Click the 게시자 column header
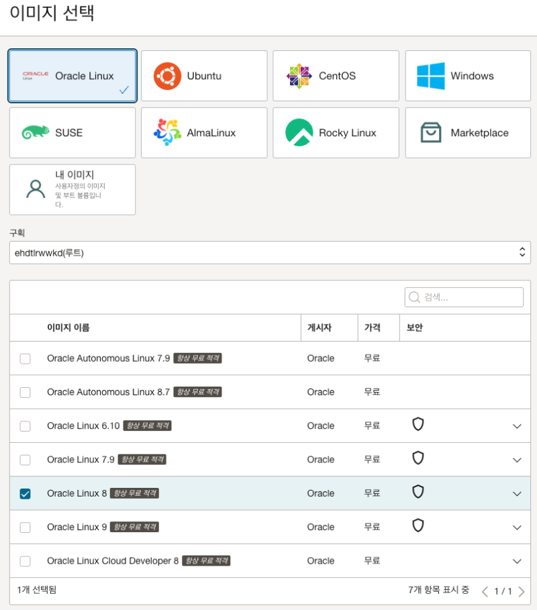Image resolution: width=537 pixels, height=610 pixels. (319, 327)
